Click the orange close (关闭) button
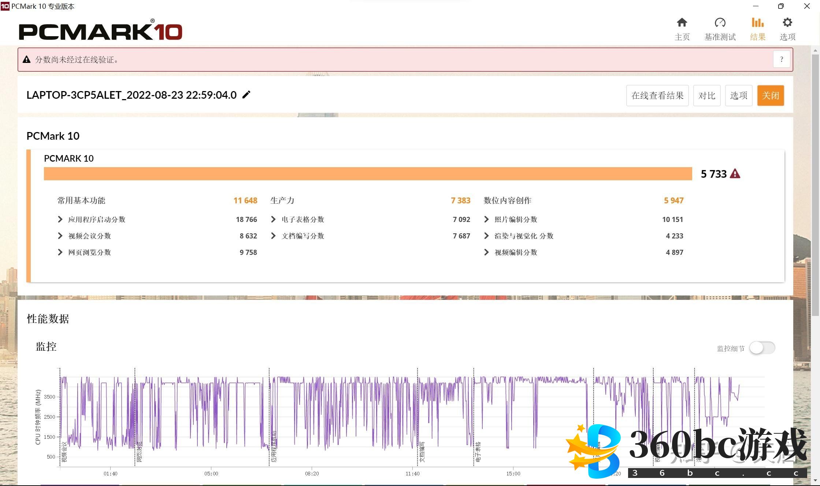Viewport: 820px width, 486px height. coord(770,95)
